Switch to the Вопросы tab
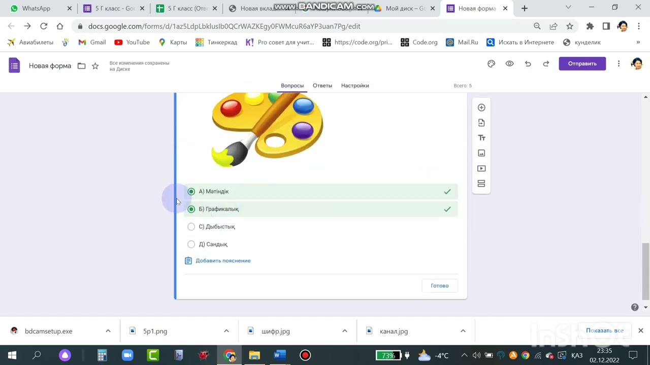The width and height of the screenshot is (650, 365). coord(292,86)
